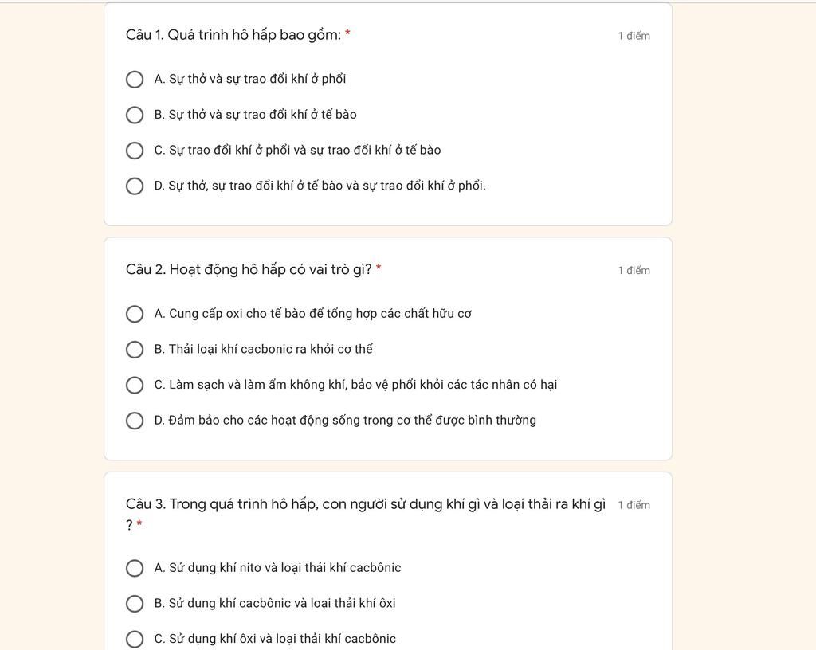
Task: Pick 'C. Sử dụng khí ôxi và loại thải khí cacbônic'
Action: (x=135, y=639)
